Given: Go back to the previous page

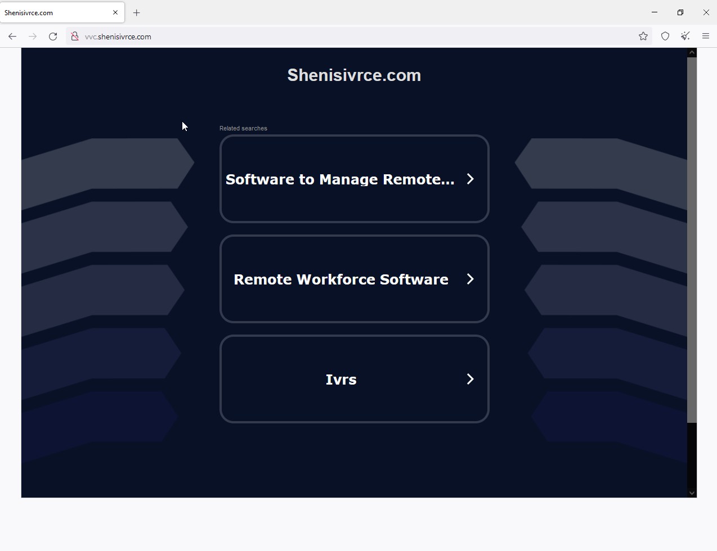Looking at the screenshot, I should coord(12,37).
